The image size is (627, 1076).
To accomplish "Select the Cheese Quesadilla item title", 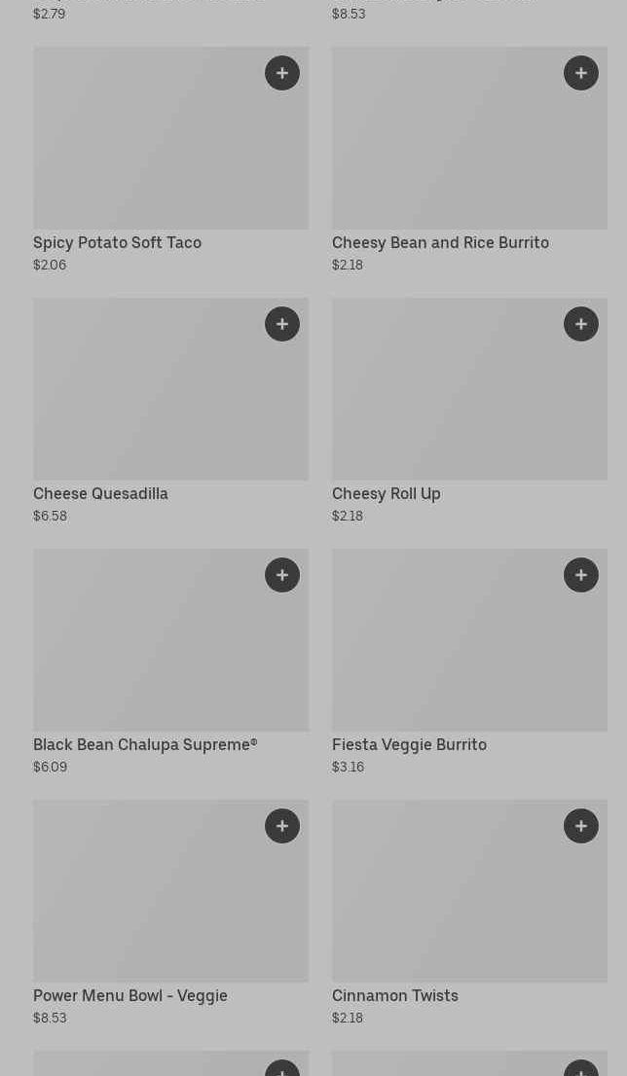I will tap(100, 493).
